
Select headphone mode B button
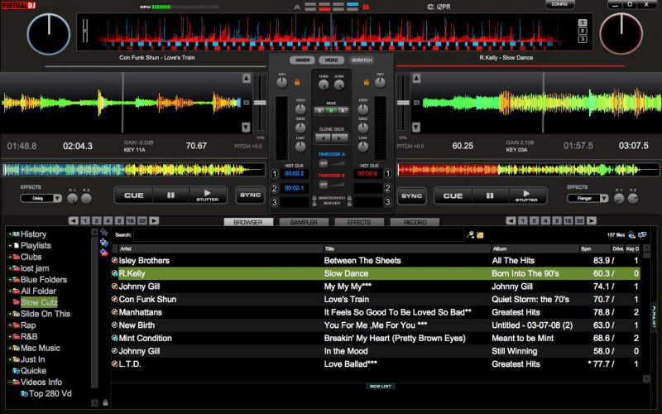(320, 111)
